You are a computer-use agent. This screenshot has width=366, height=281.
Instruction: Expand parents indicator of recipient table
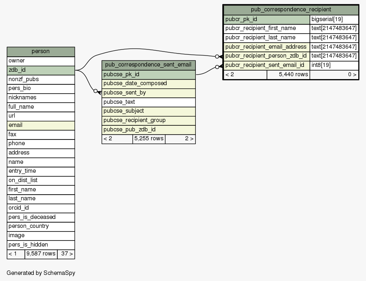245,75
